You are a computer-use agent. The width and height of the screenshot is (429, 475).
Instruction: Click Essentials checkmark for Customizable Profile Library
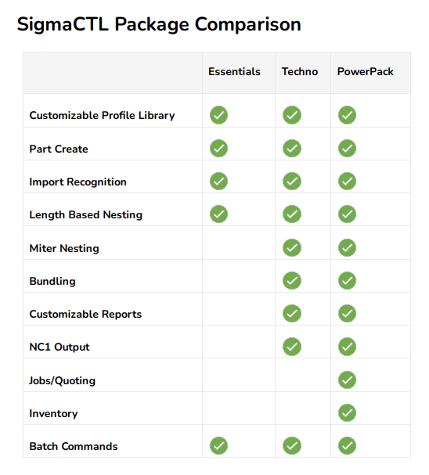(218, 115)
